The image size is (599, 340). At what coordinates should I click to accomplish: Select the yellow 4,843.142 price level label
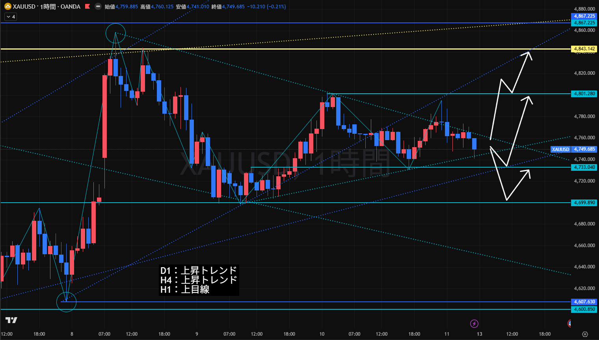click(x=584, y=49)
